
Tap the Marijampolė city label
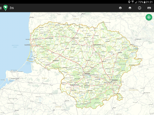pos(75,85)
